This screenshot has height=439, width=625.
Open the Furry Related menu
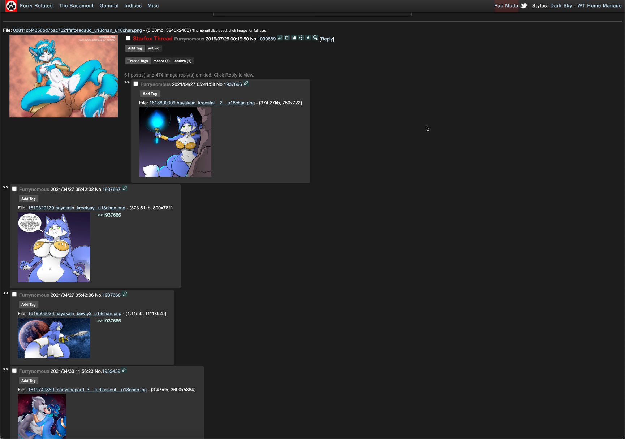(36, 6)
